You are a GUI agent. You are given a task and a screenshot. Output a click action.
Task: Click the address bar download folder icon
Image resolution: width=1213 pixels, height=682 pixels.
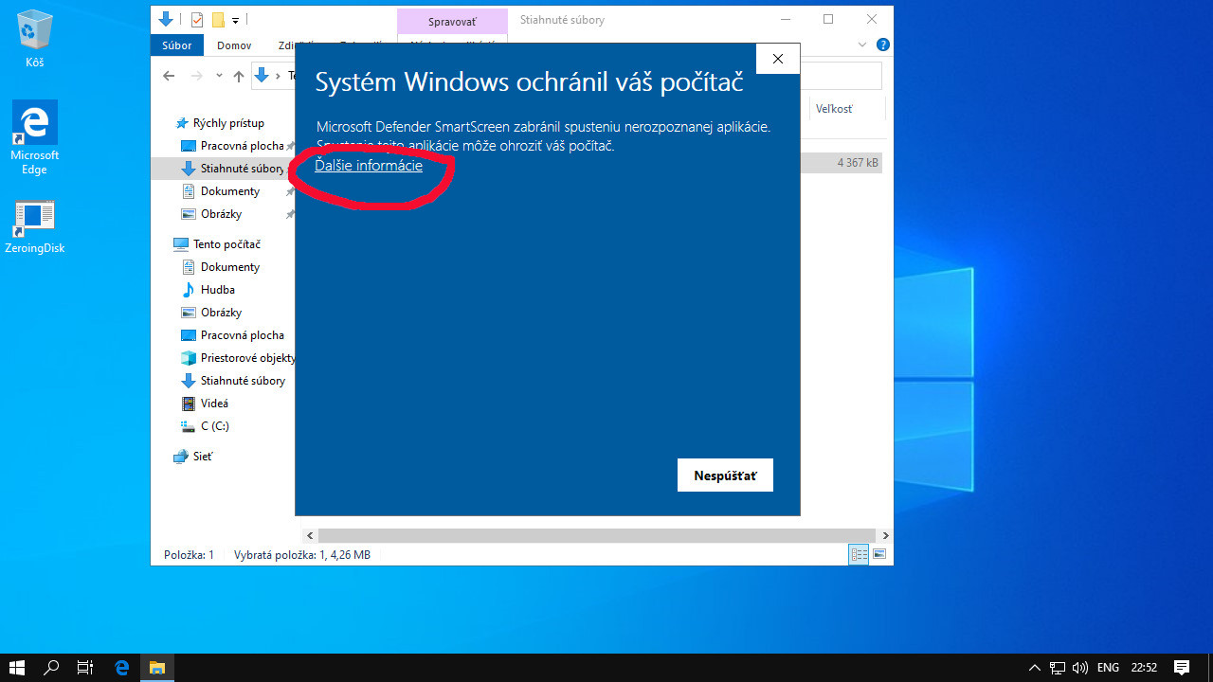pos(262,76)
